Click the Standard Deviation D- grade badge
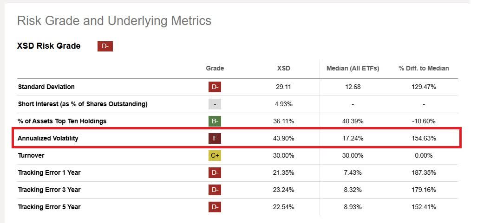The image size is (477, 223). point(215,87)
